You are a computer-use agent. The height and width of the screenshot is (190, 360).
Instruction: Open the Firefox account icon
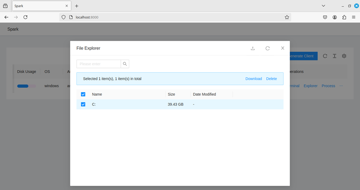pos(335,17)
